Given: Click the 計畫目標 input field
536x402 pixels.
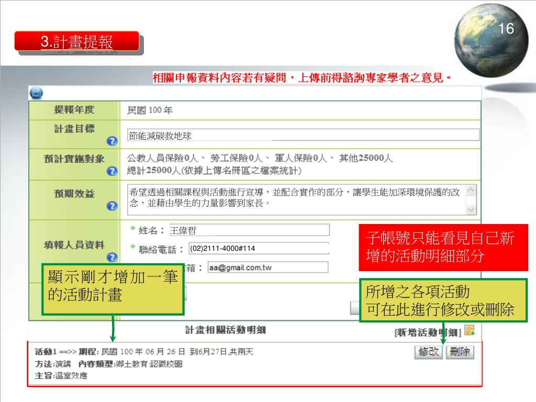Looking at the screenshot, I should tap(303, 136).
